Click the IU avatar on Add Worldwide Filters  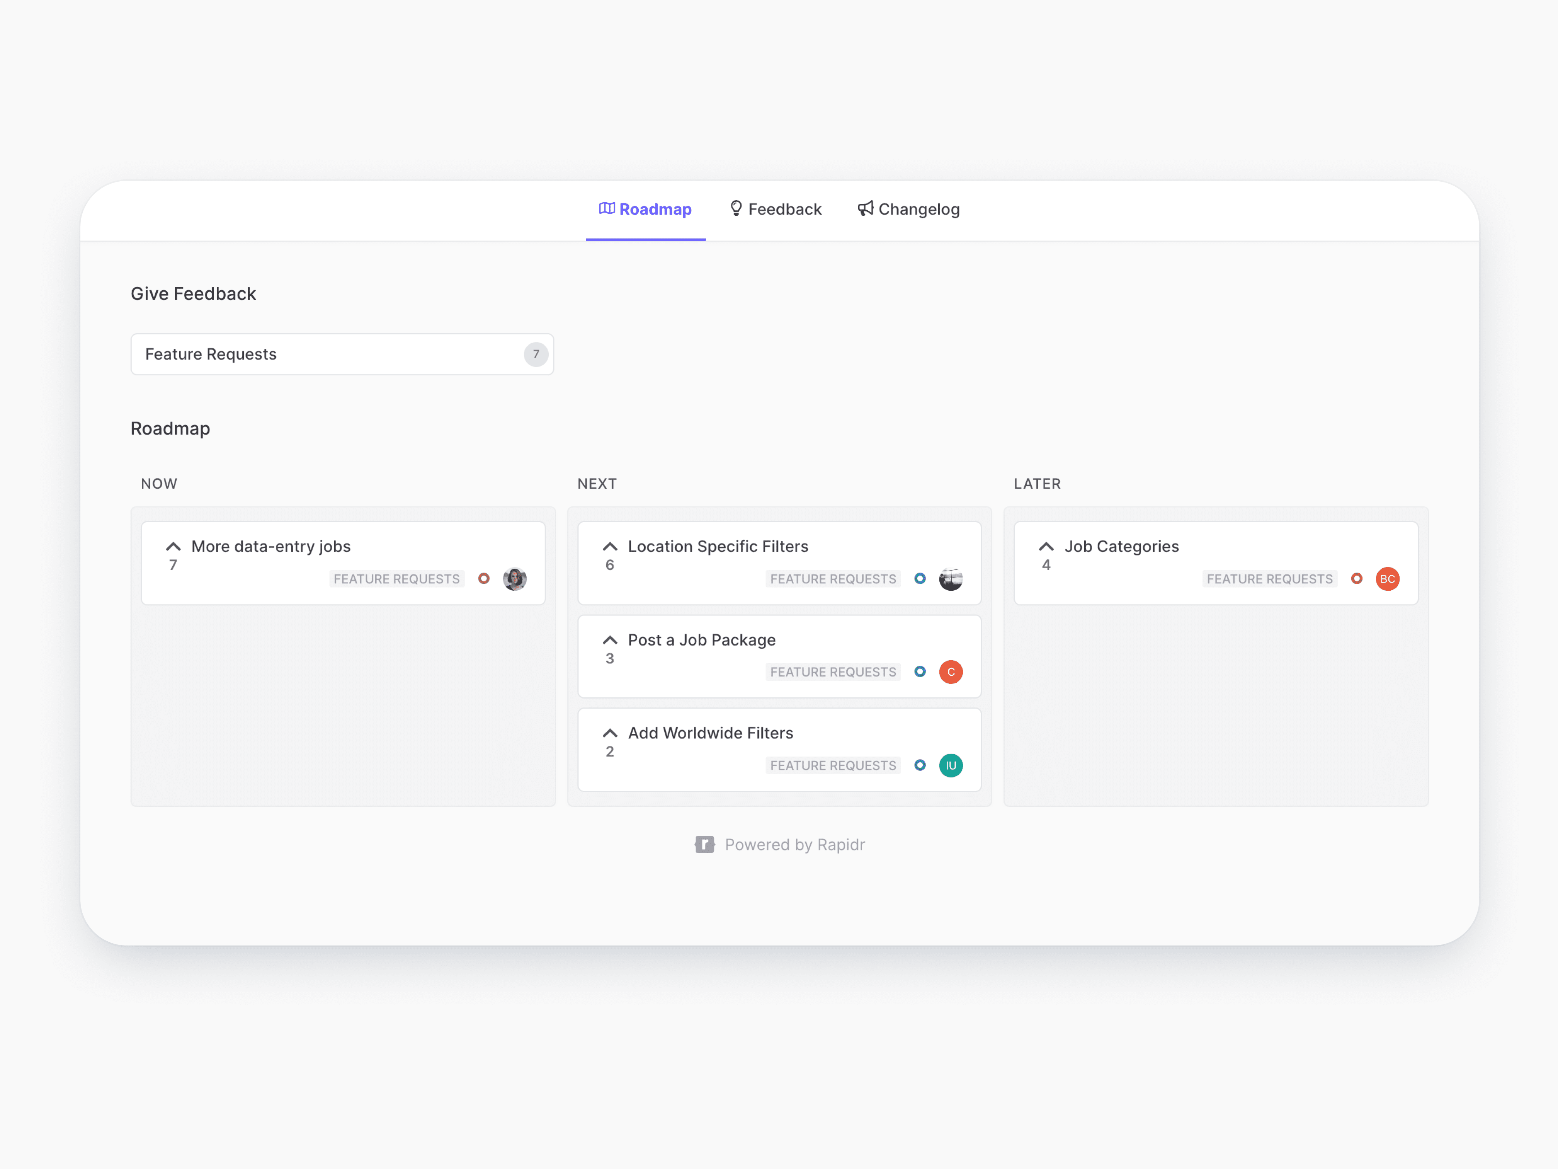coord(951,765)
